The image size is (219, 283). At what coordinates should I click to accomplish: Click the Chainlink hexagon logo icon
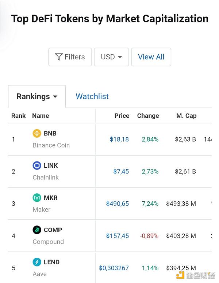click(x=37, y=165)
